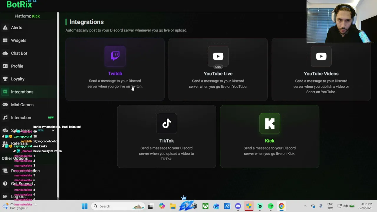Image resolution: width=377 pixels, height=212 pixels.
Task: Open the Xbox app from taskbar
Action: pos(205,206)
